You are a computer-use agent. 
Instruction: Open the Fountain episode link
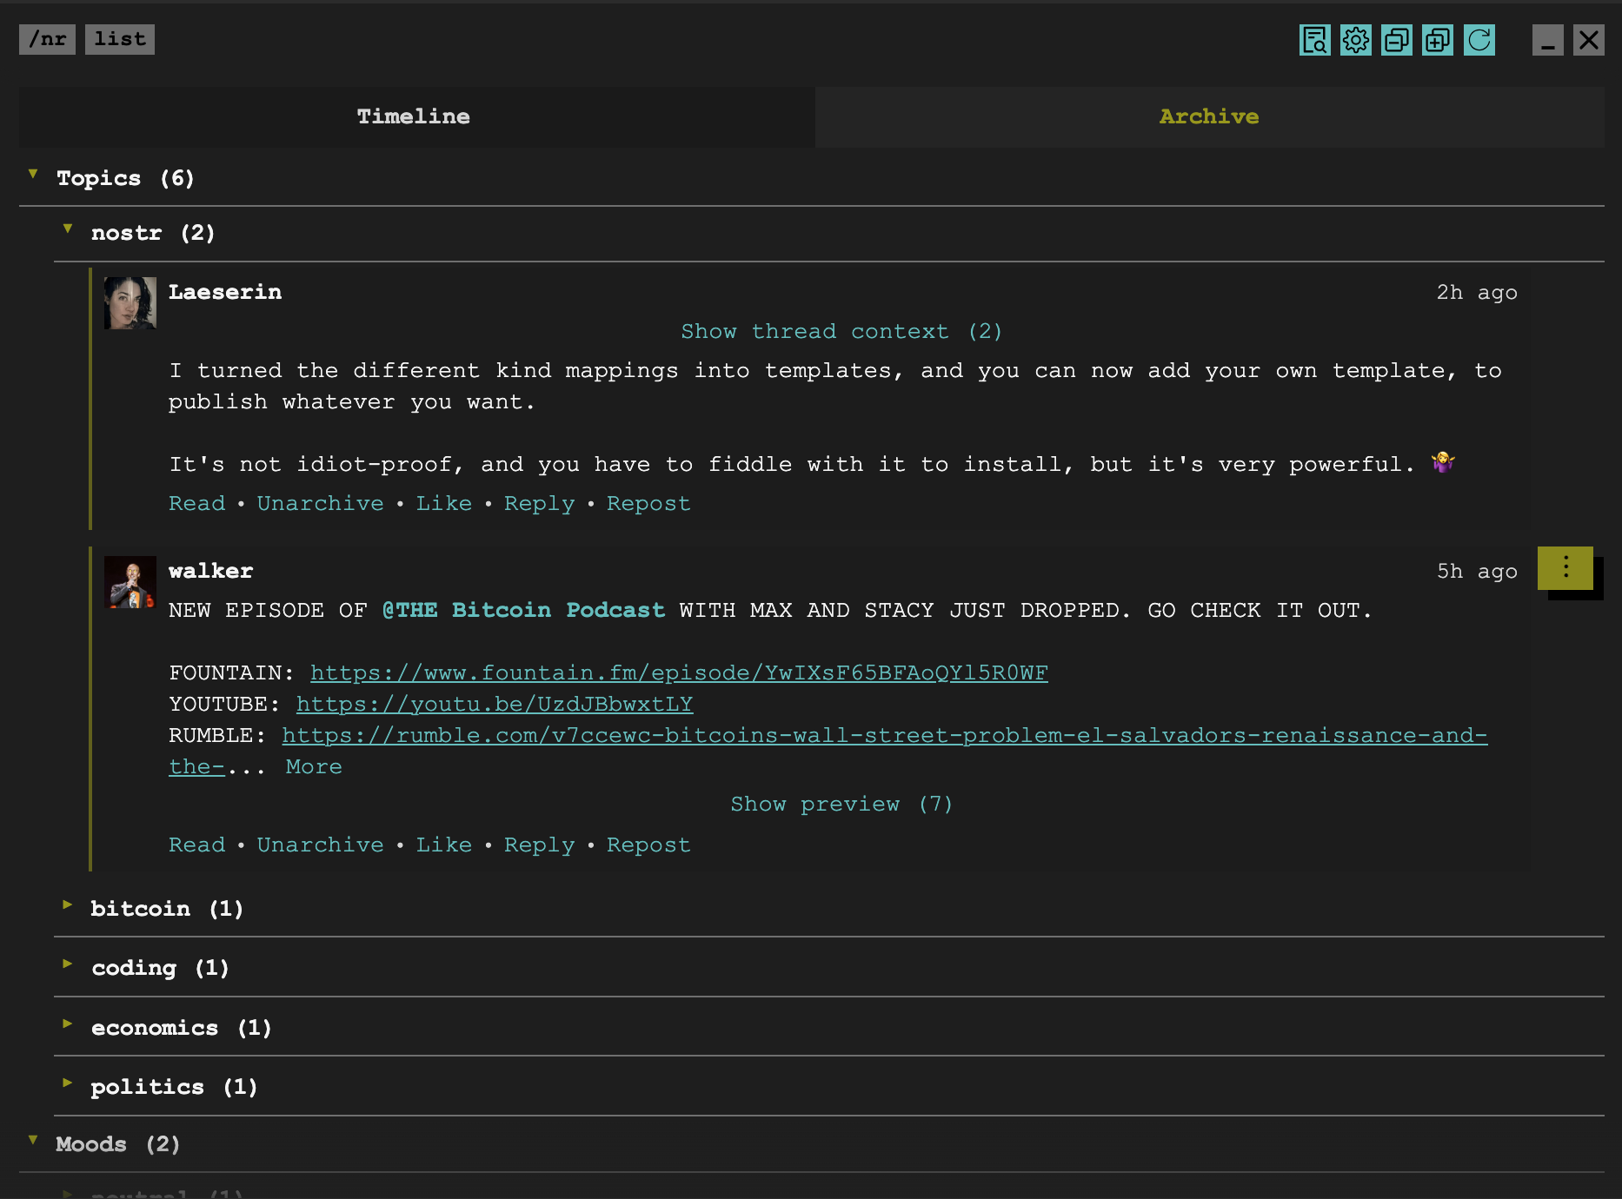(x=679, y=673)
